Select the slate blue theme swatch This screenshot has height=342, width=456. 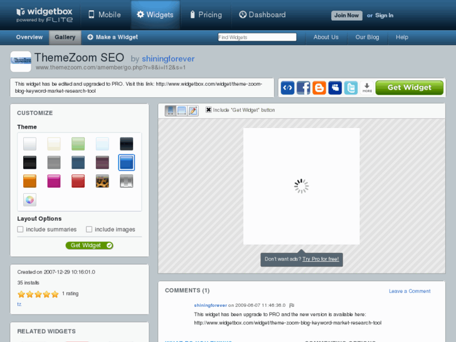click(78, 163)
